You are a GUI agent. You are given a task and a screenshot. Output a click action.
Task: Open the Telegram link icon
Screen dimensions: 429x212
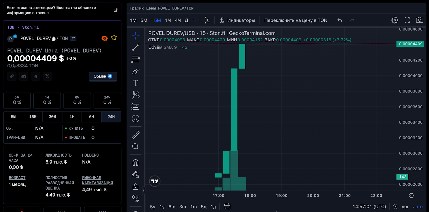[x=35, y=76]
